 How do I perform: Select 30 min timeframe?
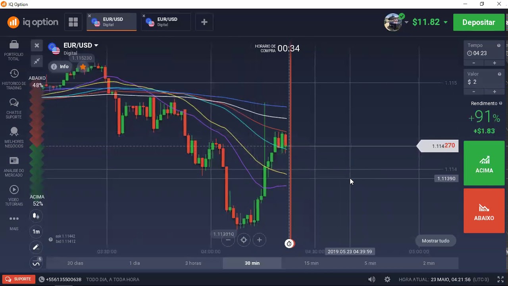[252, 263]
